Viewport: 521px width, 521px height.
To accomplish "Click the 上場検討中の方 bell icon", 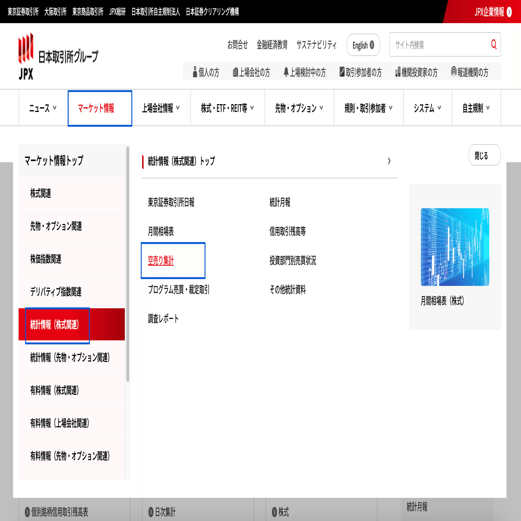I will pos(286,71).
